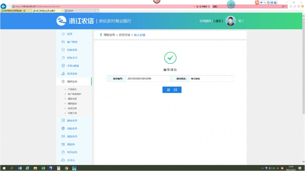This screenshot has height=171, width=305.
Task: Click 定活互转 in the breadcrumb
Action: point(125,35)
